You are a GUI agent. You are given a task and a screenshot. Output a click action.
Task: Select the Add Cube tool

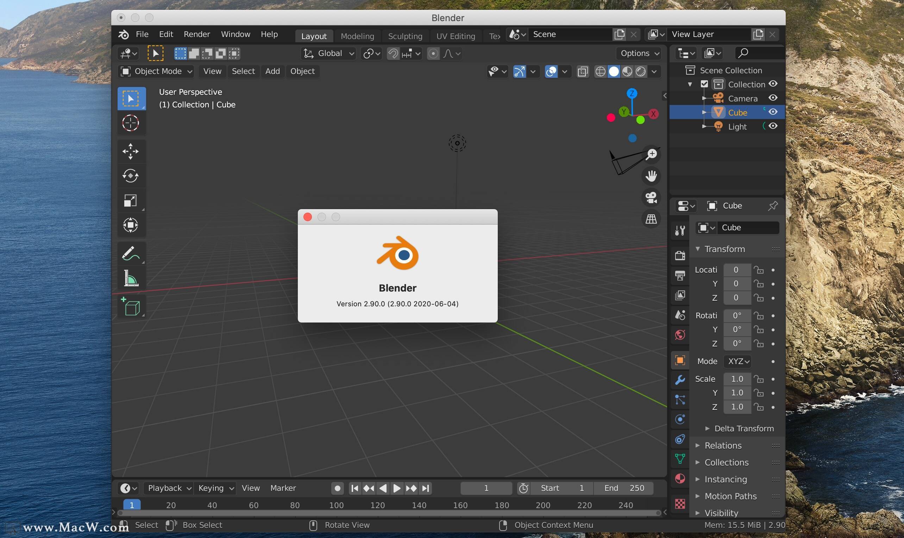(131, 307)
